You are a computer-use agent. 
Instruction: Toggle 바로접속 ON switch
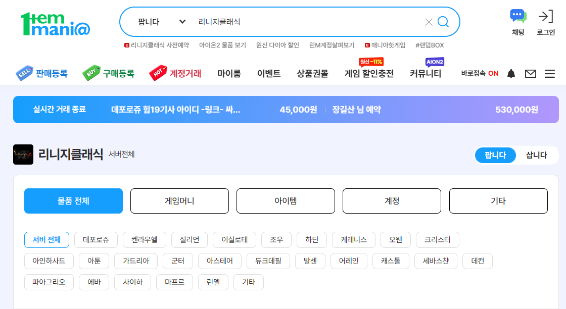(480, 73)
